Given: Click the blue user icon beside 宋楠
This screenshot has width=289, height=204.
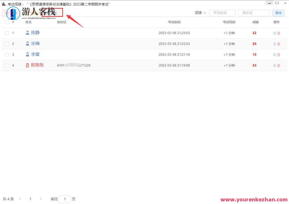Looking at the screenshot, I should (27, 44).
